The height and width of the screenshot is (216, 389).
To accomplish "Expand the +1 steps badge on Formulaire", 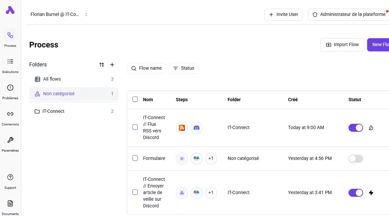I will 211,159.
